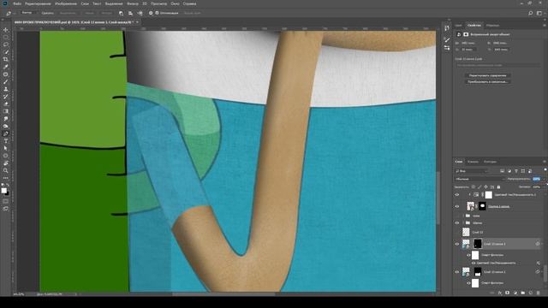The height and width of the screenshot is (308, 548).
Task: Select the Path Selection tool
Action: click(x=6, y=148)
